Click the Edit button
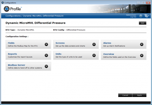 click(x=142, y=23)
